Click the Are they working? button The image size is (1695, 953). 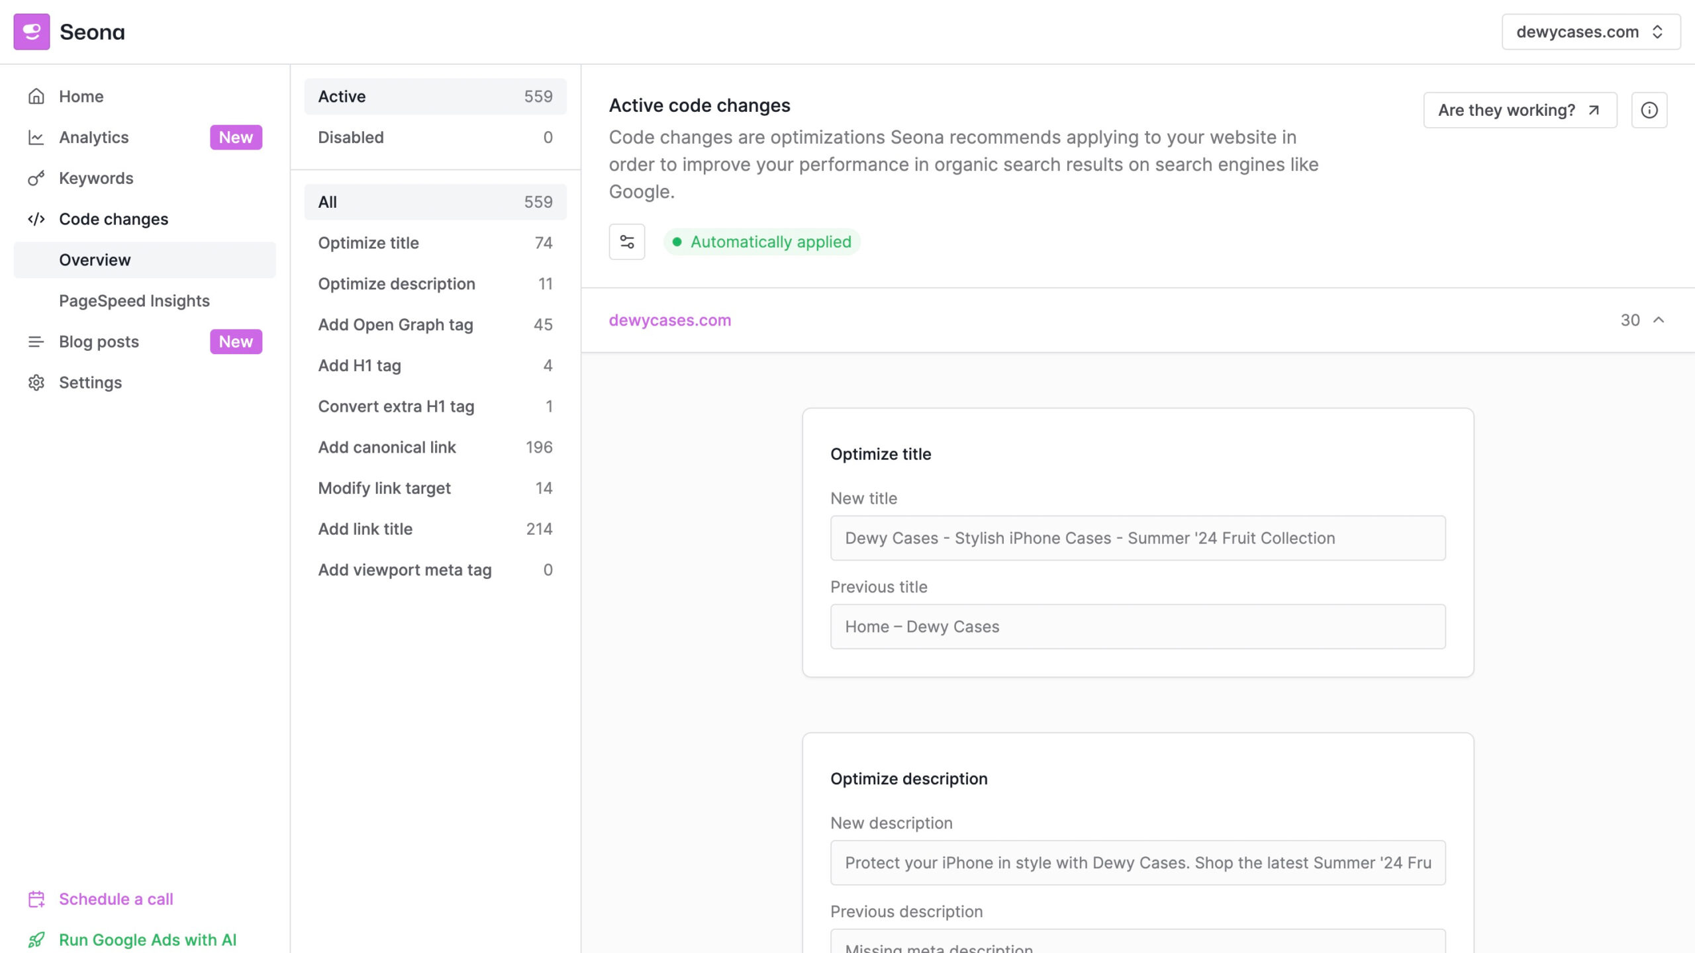[1520, 110]
